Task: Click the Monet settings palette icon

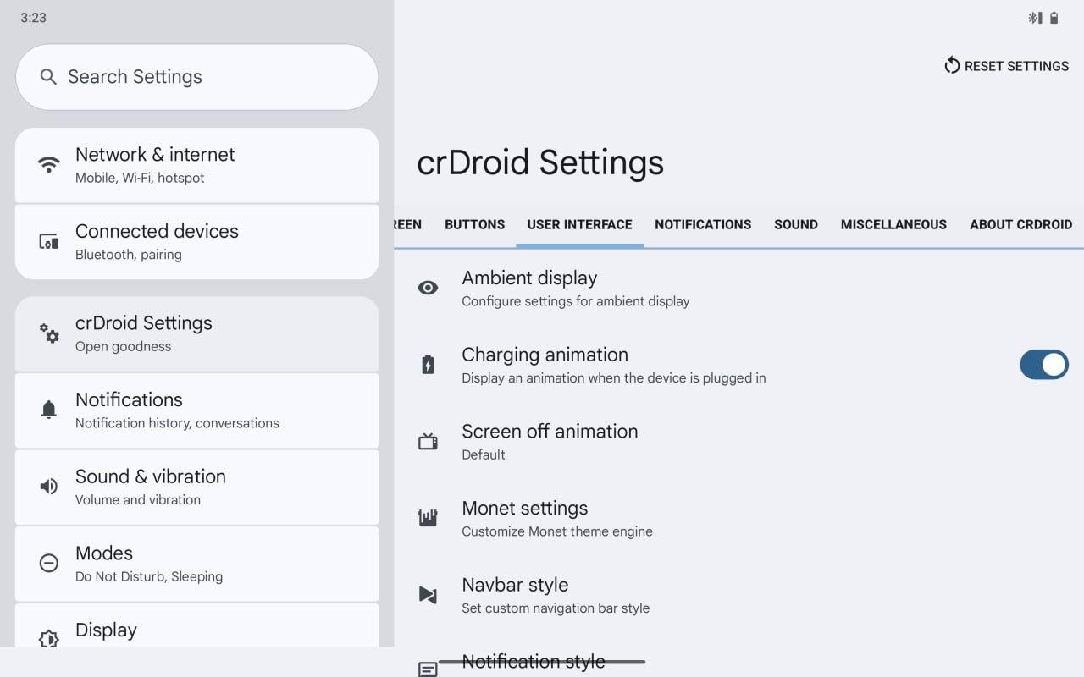Action: click(x=428, y=518)
